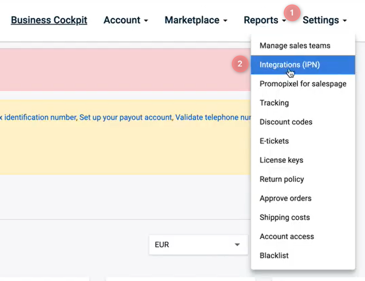Expand the Account dropdown menu
This screenshot has width=365, height=281.
click(126, 20)
